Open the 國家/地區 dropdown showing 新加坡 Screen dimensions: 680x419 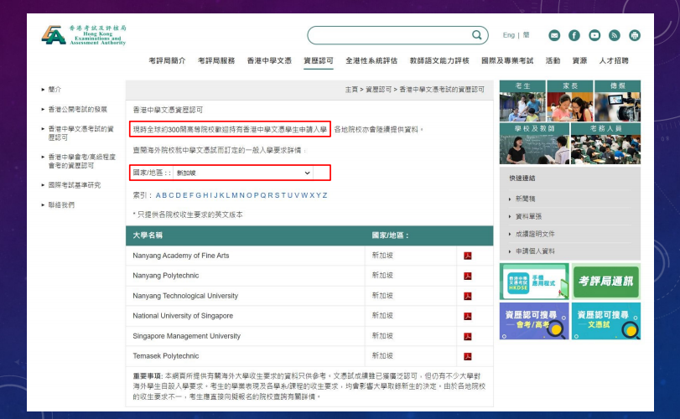[x=243, y=173]
